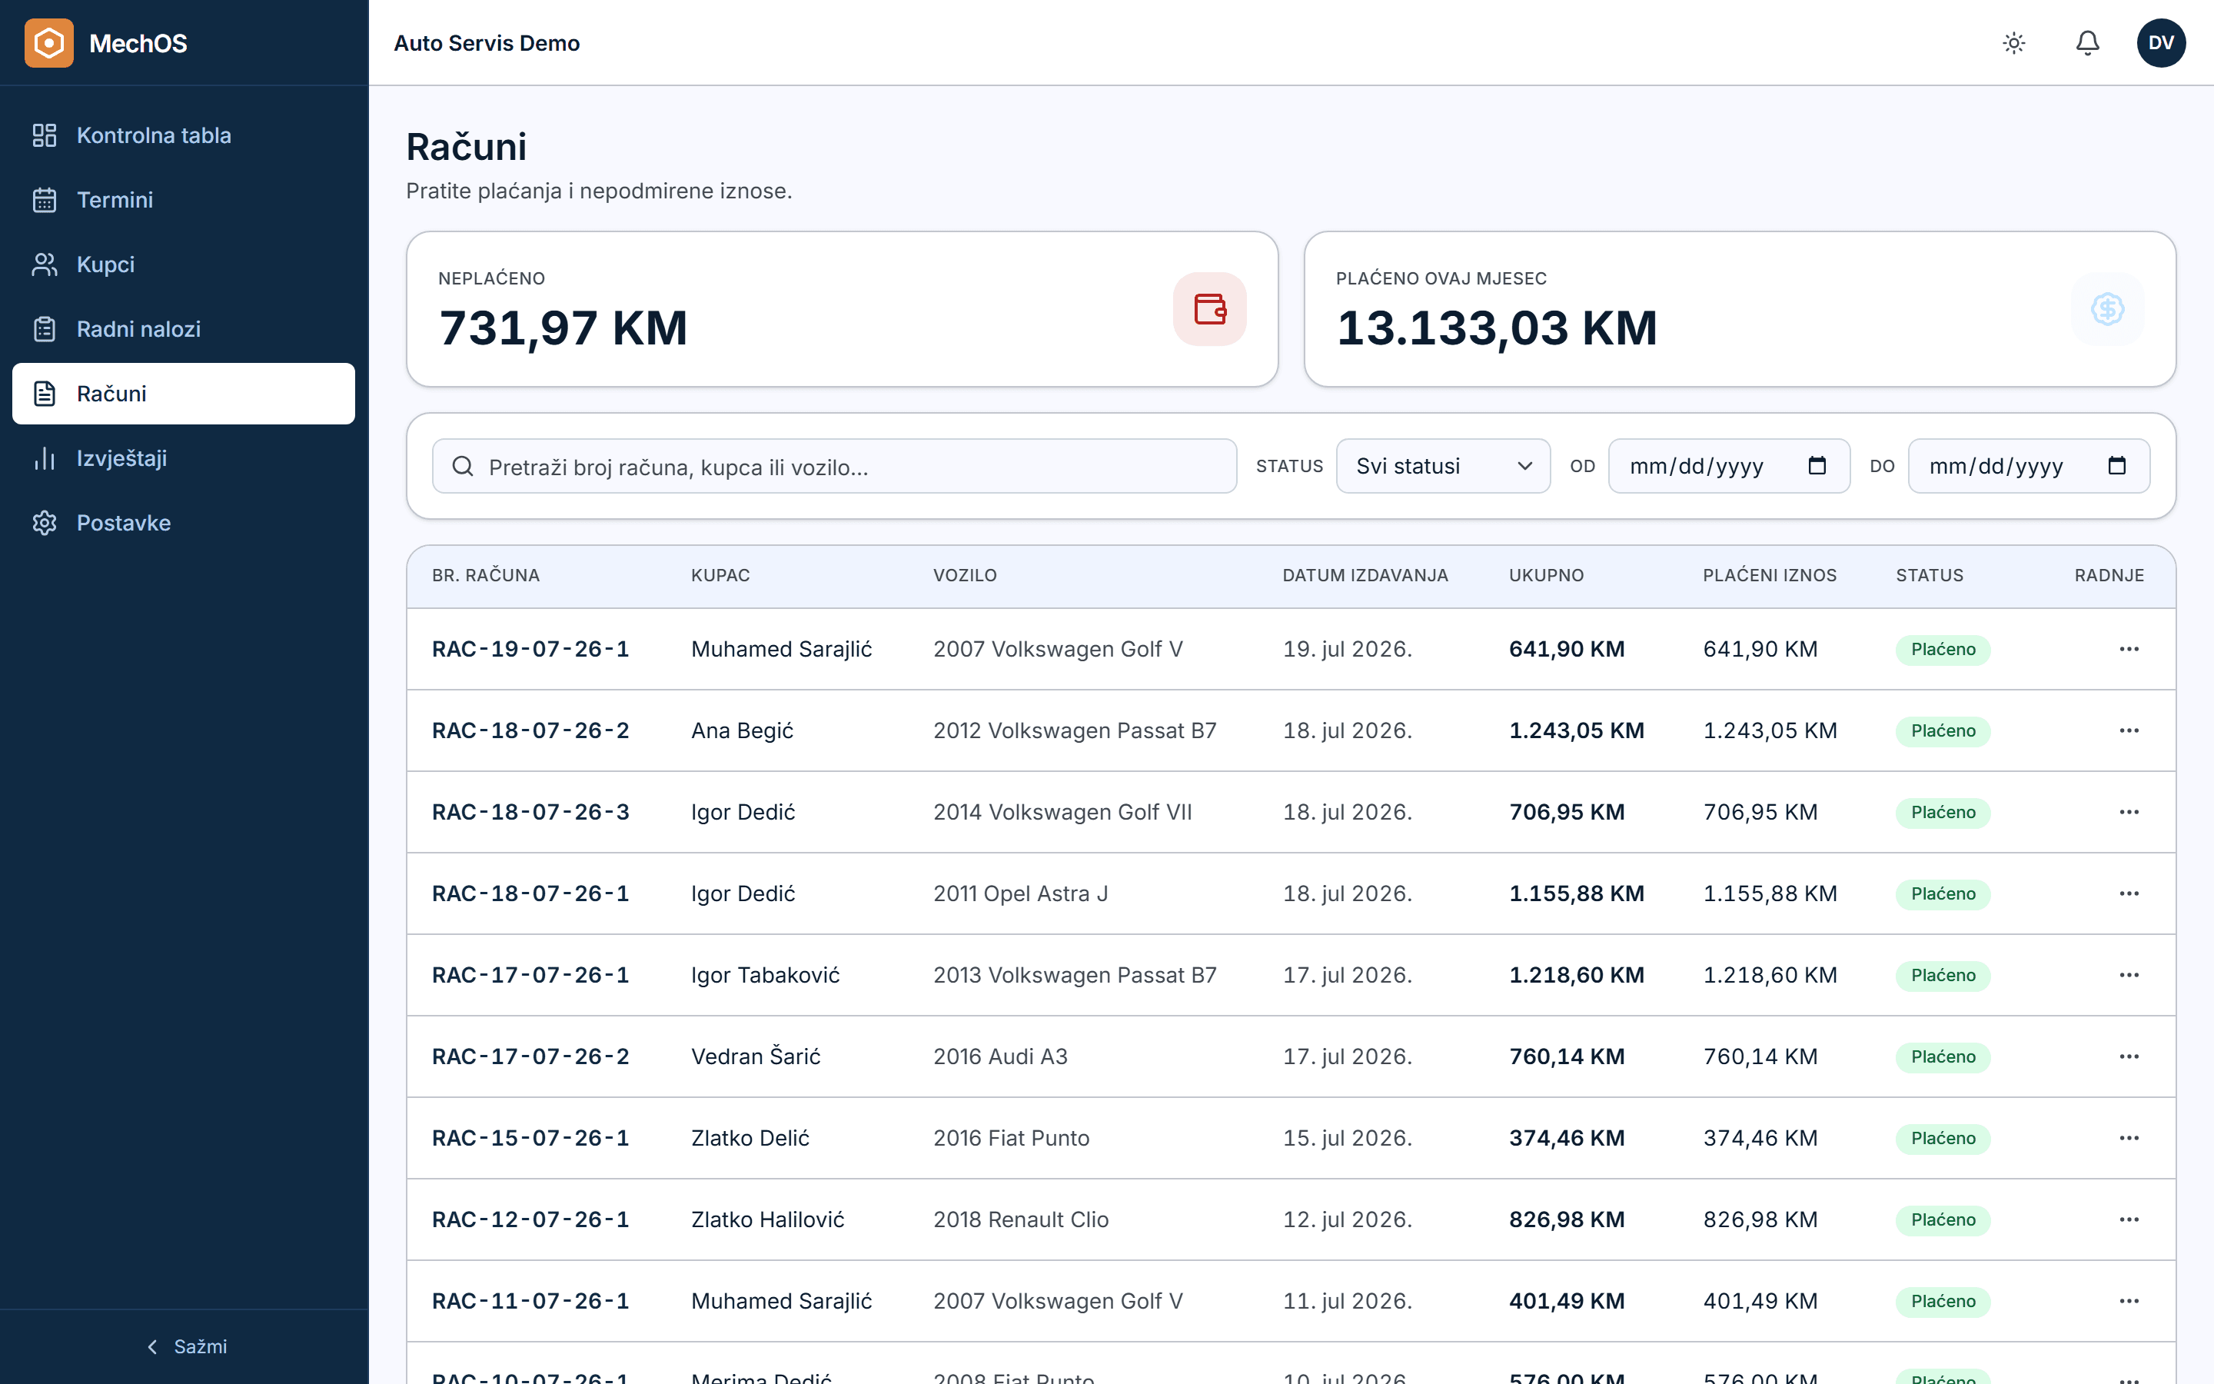Open actions menu for RAC-19-07-26-1
The width and height of the screenshot is (2214, 1384).
(x=2129, y=649)
